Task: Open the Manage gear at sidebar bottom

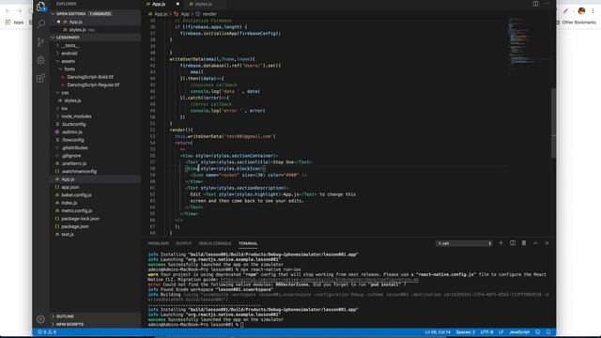Action: tap(41, 319)
